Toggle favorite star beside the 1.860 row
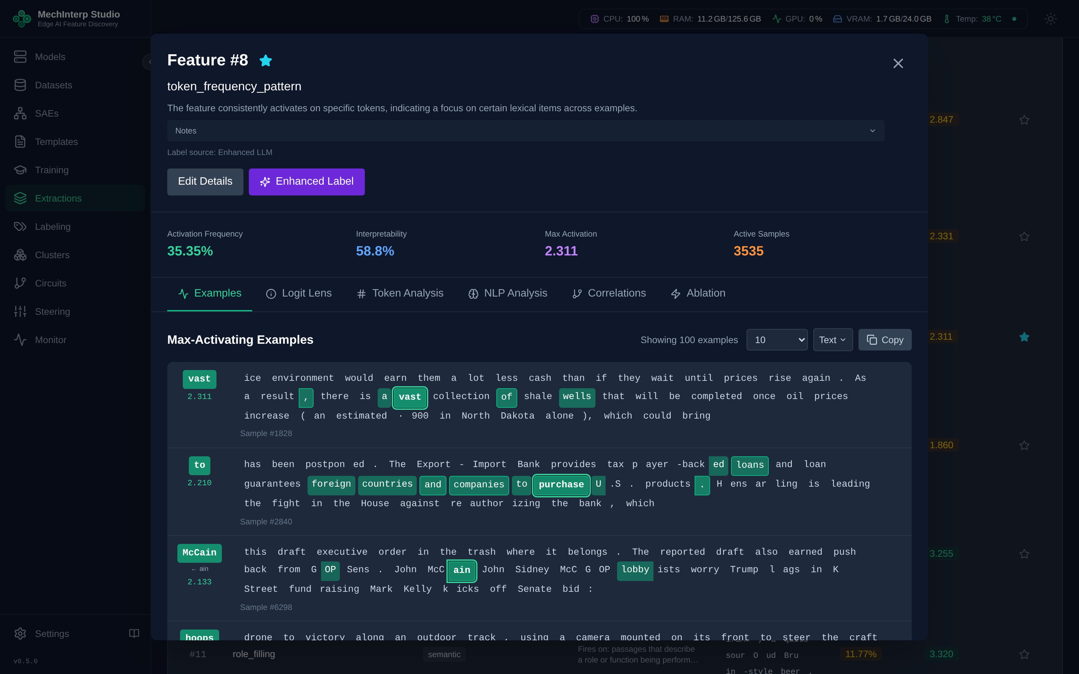This screenshot has width=1079, height=674. (1024, 445)
